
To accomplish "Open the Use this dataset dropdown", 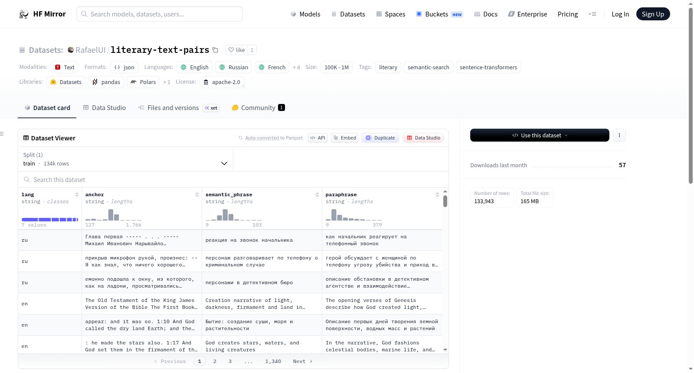I will tap(540, 135).
